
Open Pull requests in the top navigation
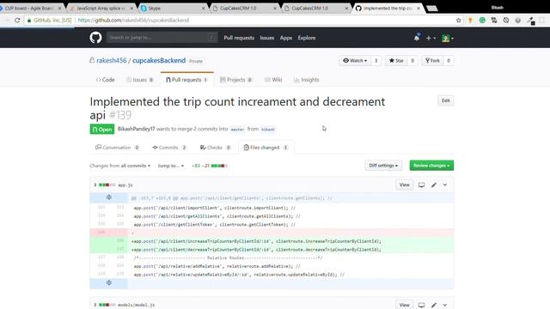[x=239, y=38]
